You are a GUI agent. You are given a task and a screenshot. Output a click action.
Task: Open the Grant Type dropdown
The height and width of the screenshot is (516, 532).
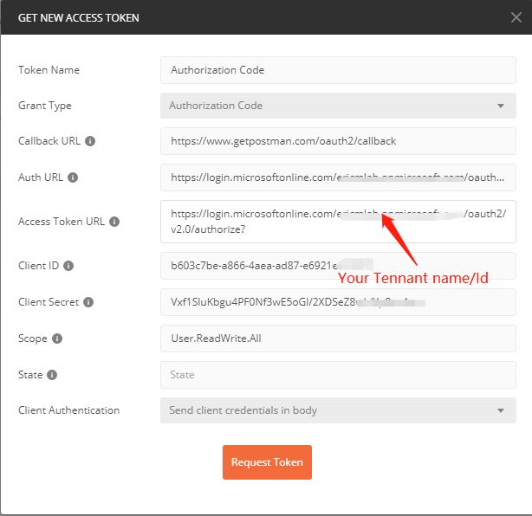pyautogui.click(x=338, y=106)
